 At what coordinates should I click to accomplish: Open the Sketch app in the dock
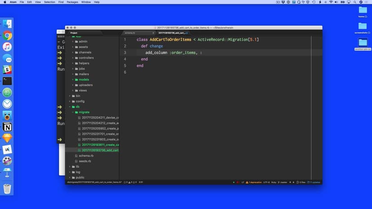point(7,139)
